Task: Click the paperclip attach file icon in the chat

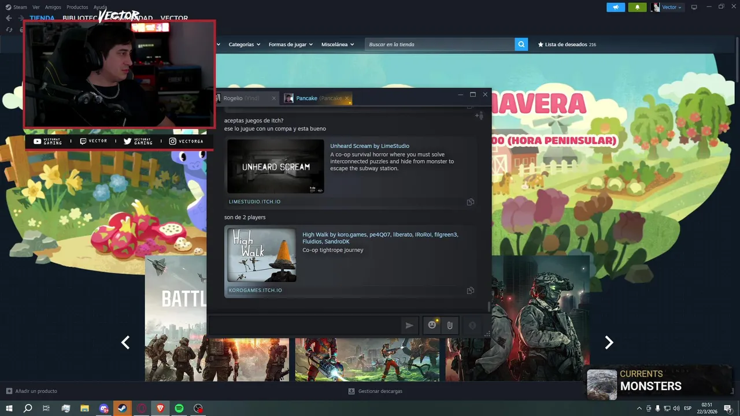Action: point(450,325)
